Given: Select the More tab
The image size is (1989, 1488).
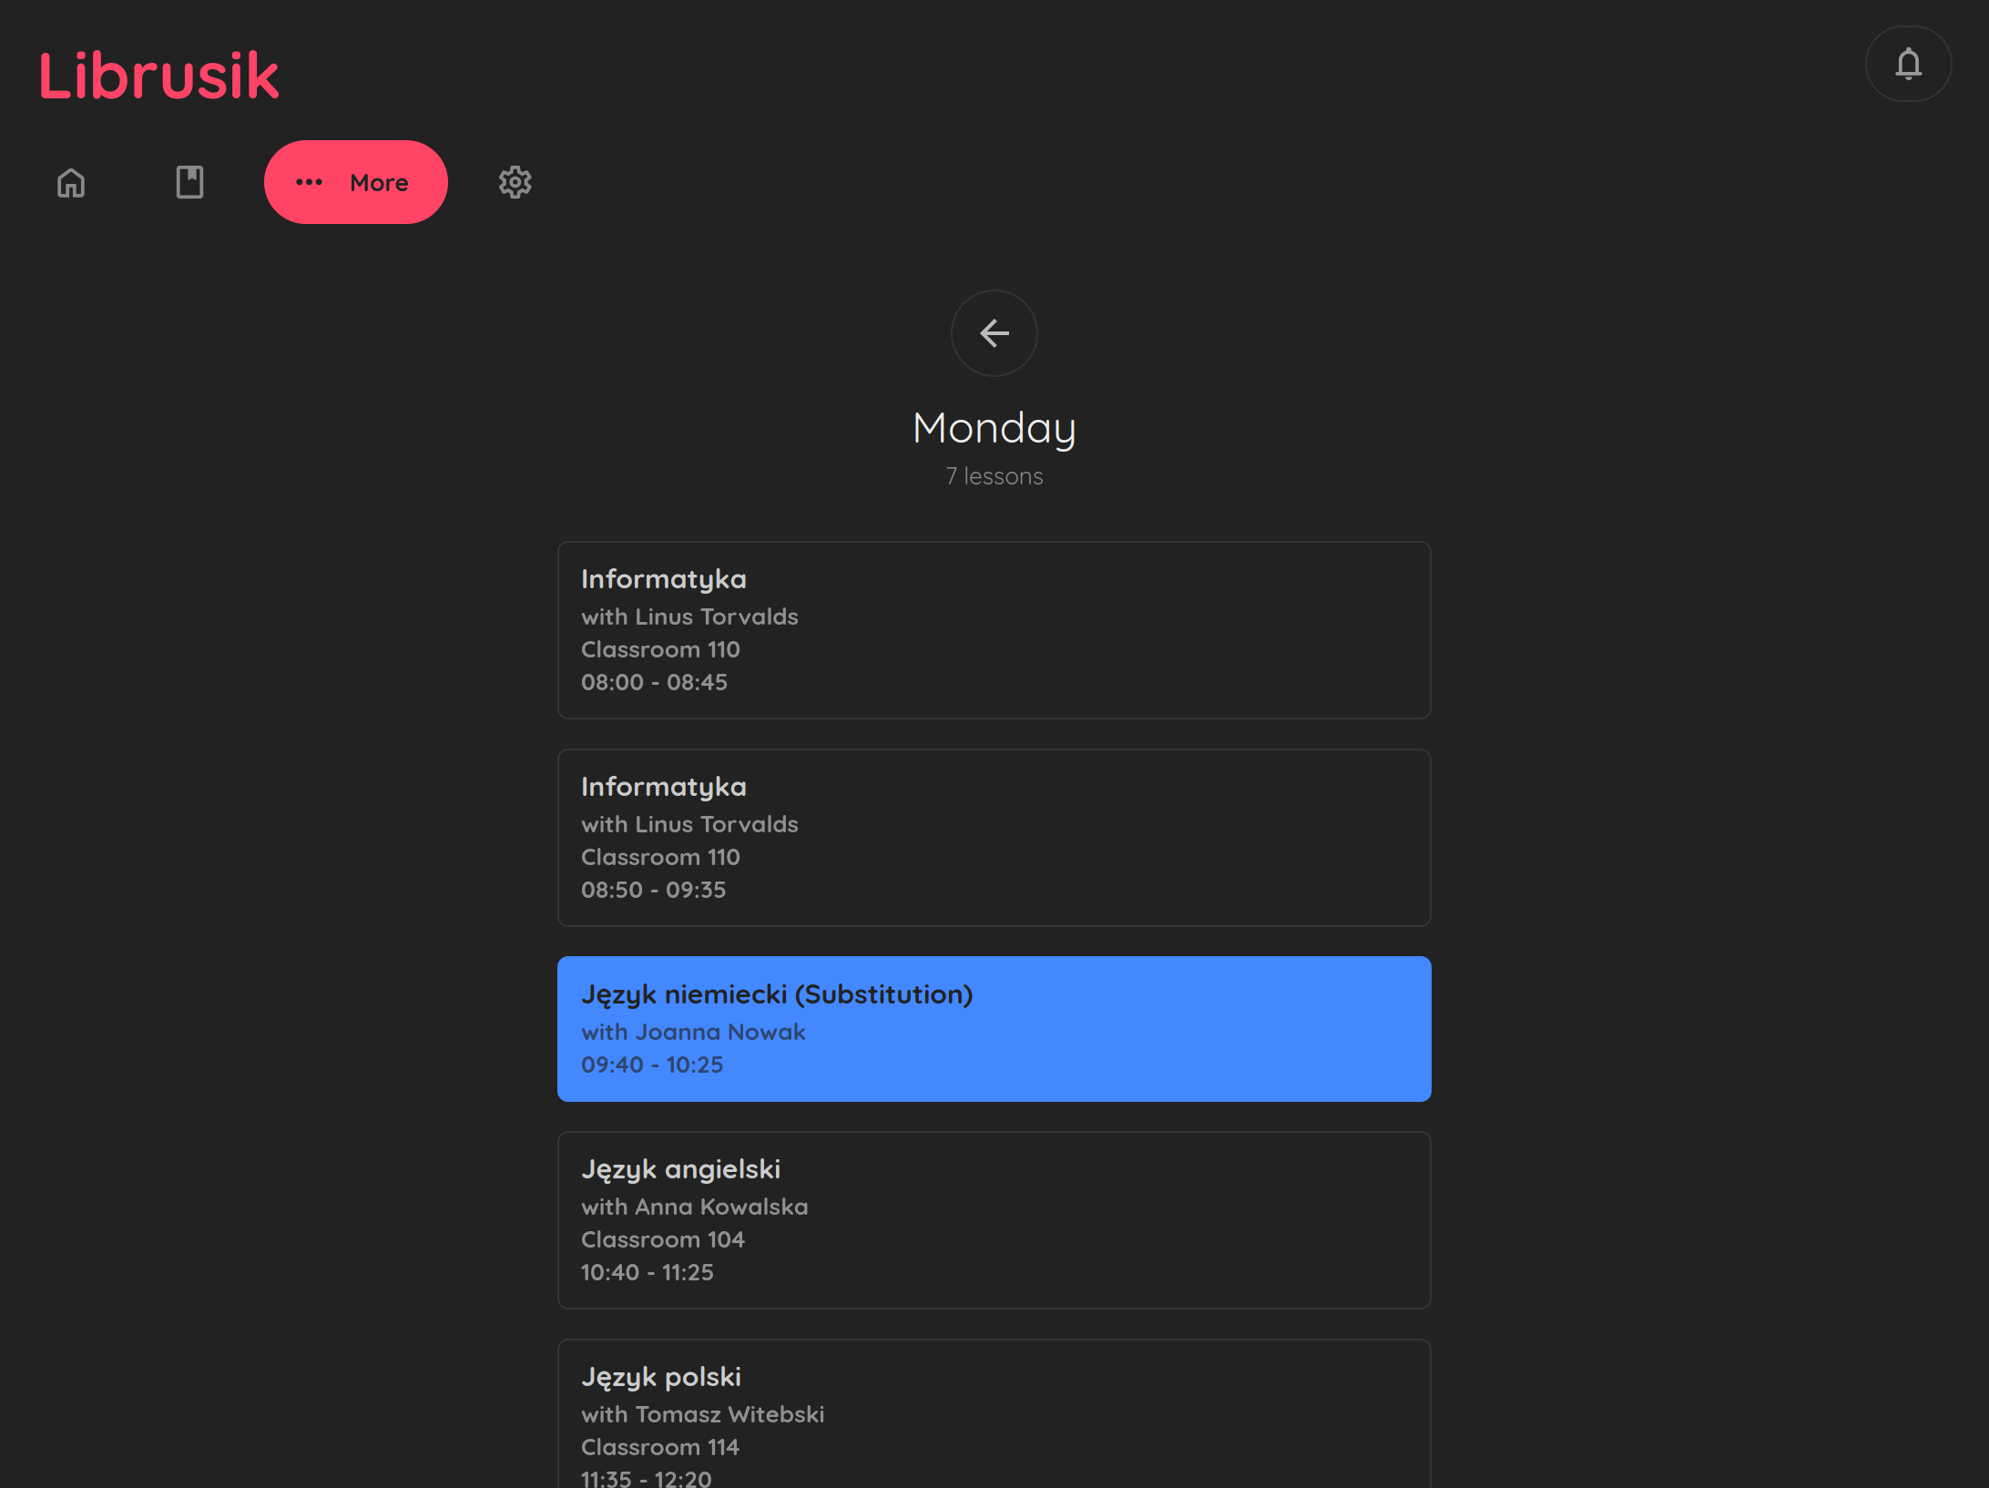Looking at the screenshot, I should click(356, 182).
